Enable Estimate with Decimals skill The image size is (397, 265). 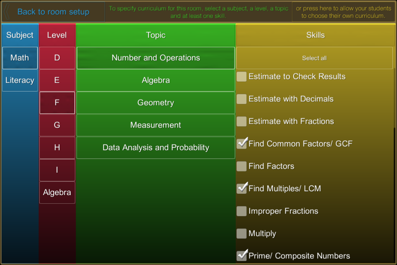(242, 99)
